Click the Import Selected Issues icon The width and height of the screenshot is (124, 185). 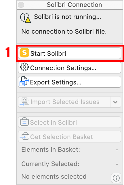coord(24,102)
